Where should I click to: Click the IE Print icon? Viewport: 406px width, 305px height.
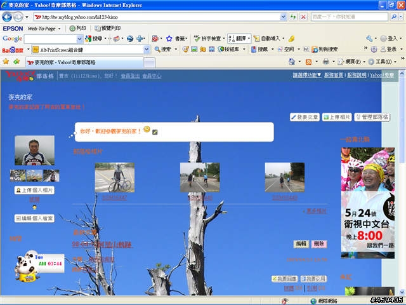326,62
